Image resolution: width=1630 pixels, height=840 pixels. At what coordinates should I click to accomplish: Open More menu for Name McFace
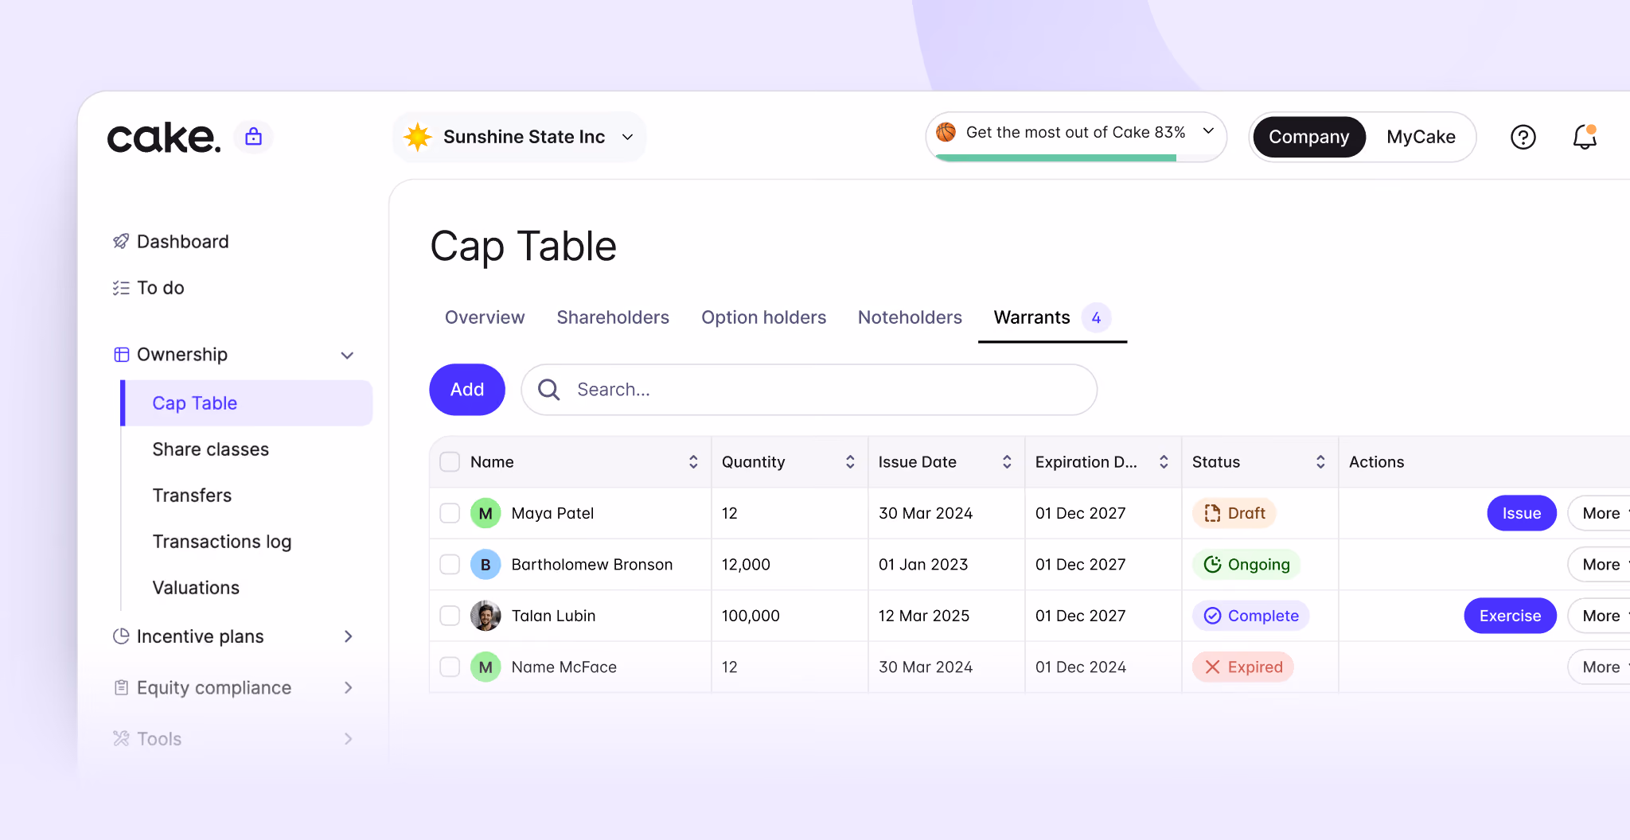tap(1600, 667)
